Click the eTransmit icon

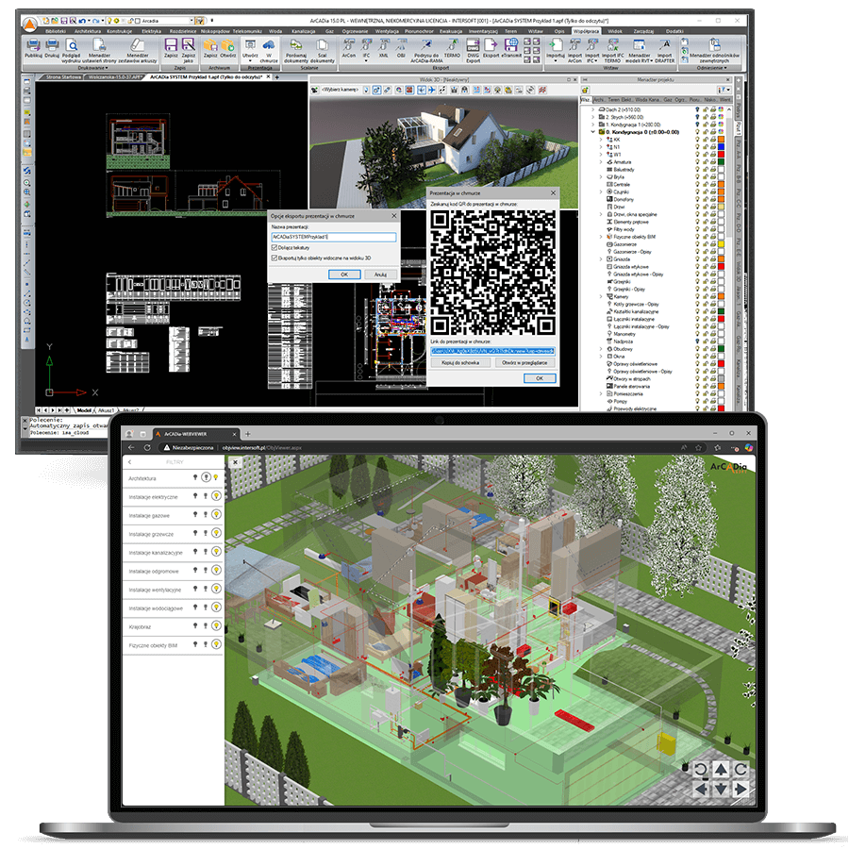[510, 45]
